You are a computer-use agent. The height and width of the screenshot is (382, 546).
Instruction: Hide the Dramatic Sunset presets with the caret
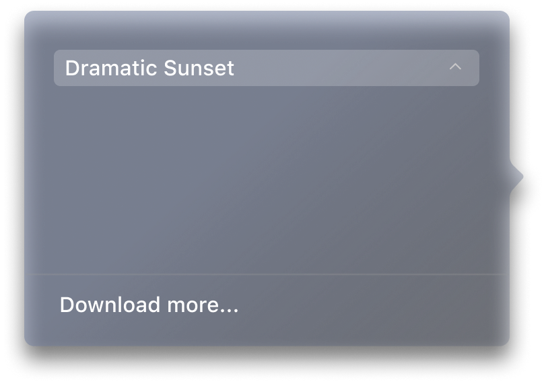(455, 67)
